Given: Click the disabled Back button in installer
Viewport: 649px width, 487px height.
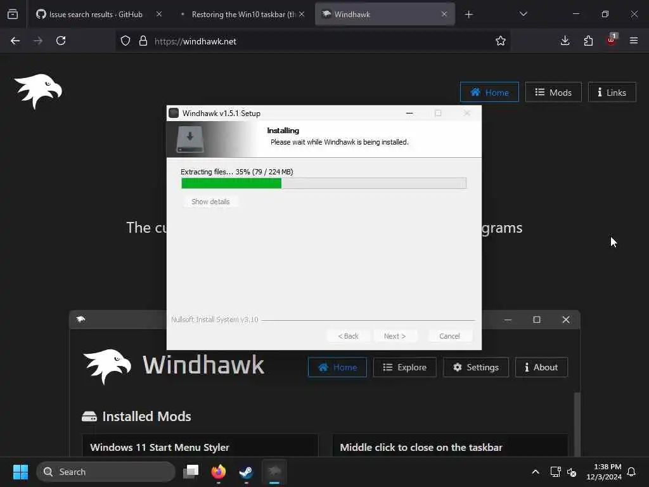Looking at the screenshot, I should pyautogui.click(x=348, y=336).
